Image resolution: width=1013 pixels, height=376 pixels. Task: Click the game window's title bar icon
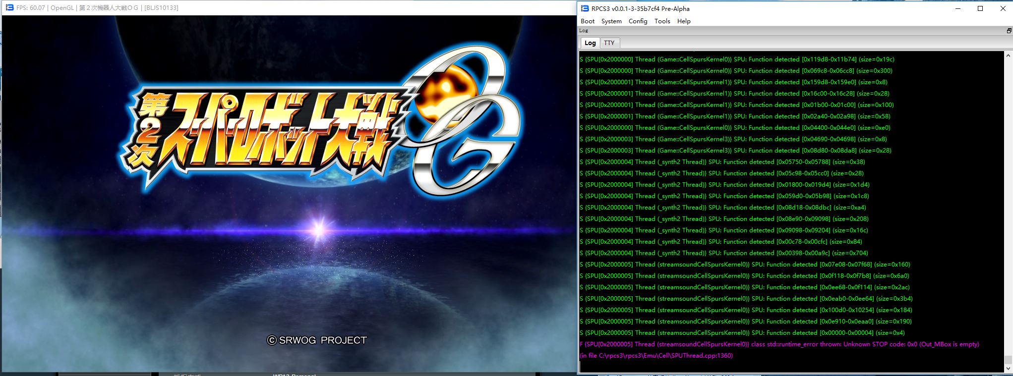pos(9,8)
